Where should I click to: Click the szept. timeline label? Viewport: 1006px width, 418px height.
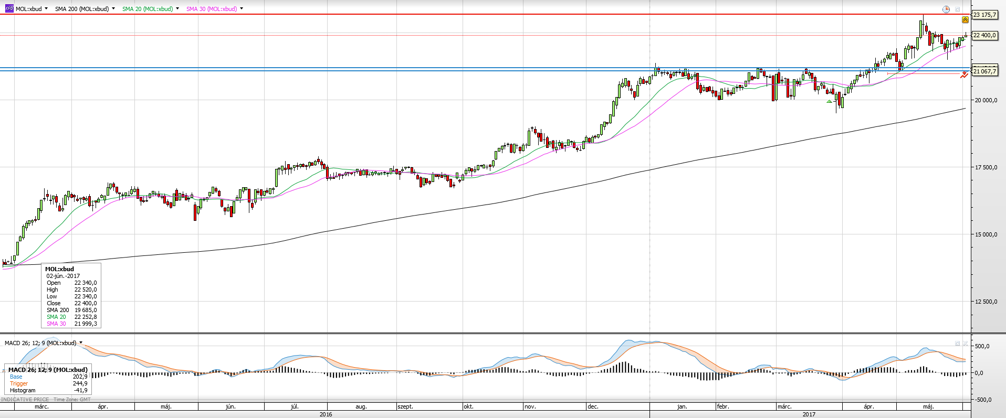point(405,406)
